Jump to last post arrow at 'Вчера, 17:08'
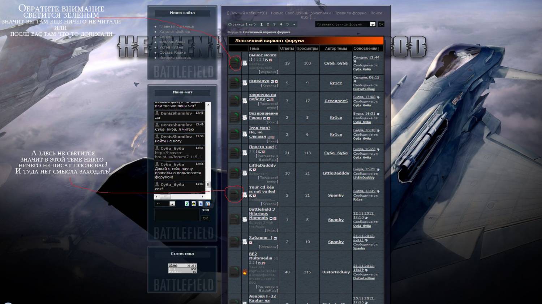 click(378, 97)
